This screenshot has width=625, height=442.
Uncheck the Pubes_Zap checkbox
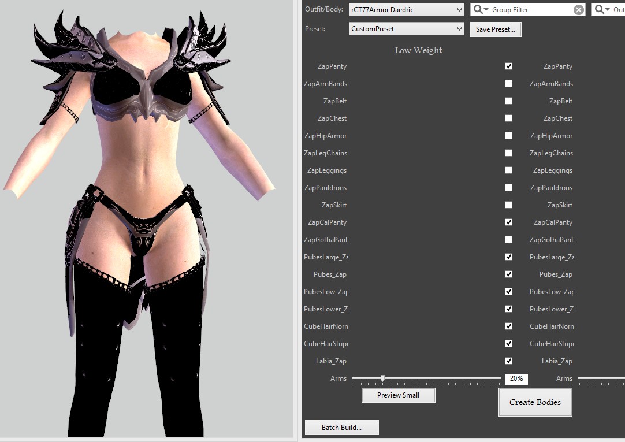509,274
